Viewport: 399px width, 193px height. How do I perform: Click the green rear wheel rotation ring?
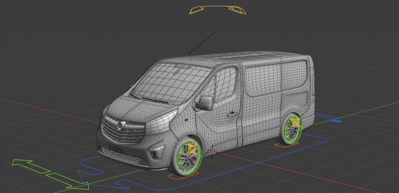pos(293,130)
